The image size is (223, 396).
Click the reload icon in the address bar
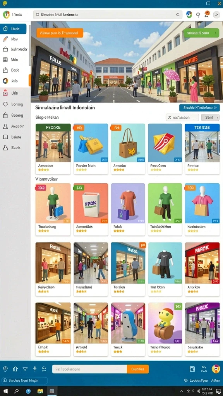[x=177, y=15]
